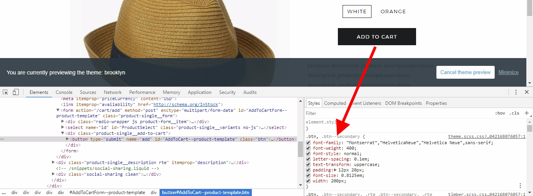Disable the padding declaration

click(308, 170)
